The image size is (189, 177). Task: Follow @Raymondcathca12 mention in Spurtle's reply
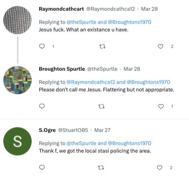tap(91, 82)
